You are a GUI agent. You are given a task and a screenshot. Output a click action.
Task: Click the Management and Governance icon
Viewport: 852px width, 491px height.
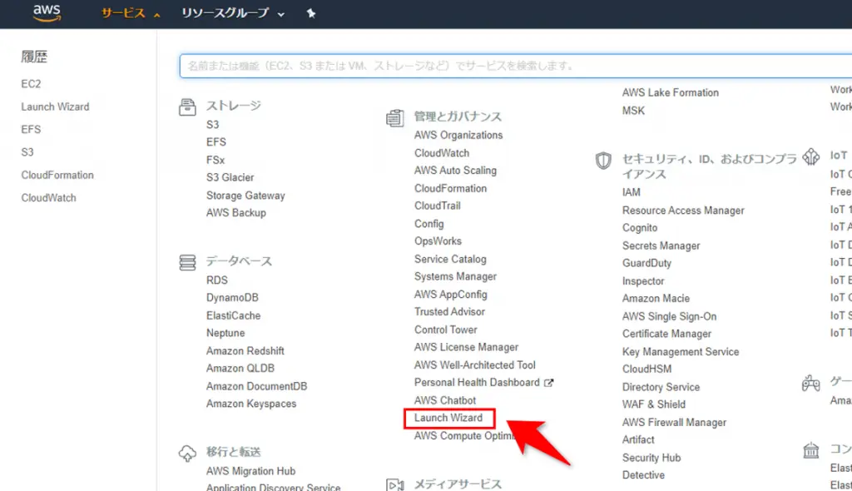coord(395,118)
